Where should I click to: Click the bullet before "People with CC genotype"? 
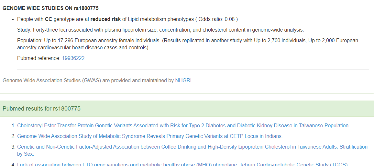(12, 19)
